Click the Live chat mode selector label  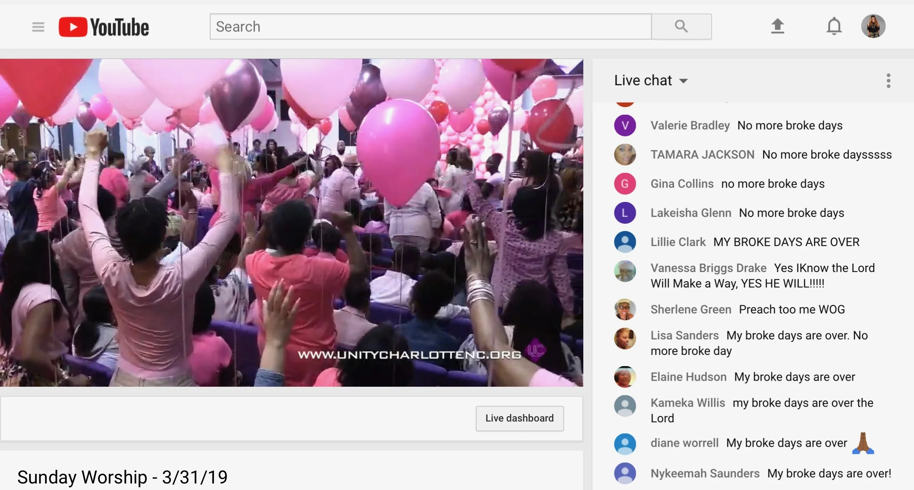pos(643,81)
